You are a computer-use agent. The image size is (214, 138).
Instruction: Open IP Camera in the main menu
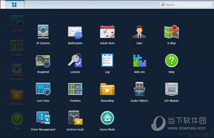click(43, 35)
